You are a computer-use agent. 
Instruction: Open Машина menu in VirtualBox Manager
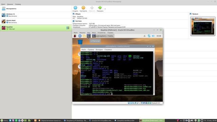10,4
